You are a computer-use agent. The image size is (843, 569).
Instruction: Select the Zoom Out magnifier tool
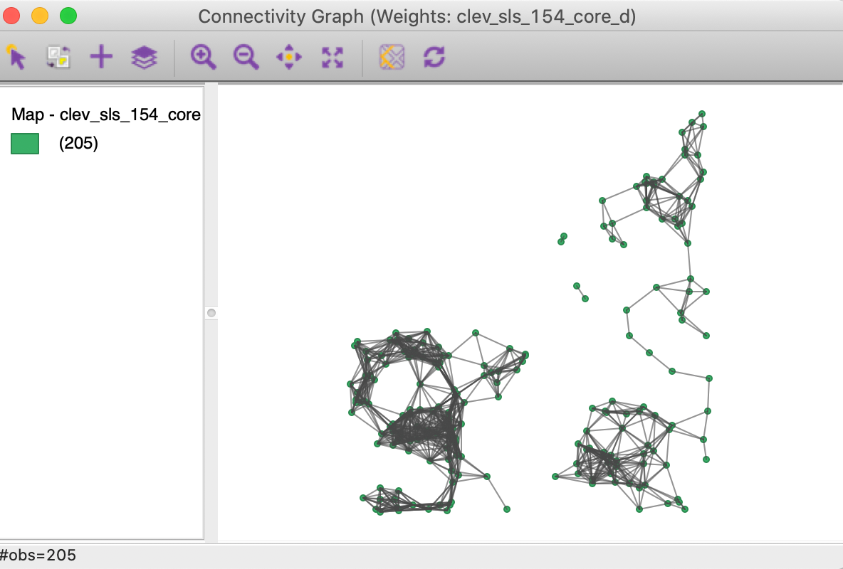[x=246, y=57]
